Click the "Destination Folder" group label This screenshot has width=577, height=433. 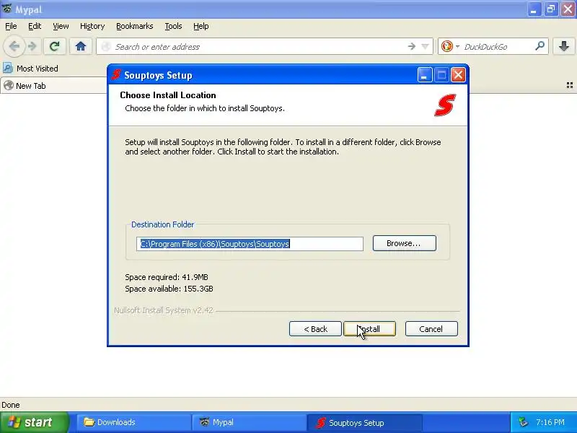163,224
